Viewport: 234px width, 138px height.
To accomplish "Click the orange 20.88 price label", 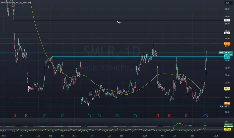I will click(x=227, y=103).
